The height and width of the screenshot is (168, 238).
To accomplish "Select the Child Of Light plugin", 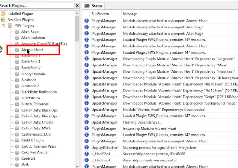I will (33, 140).
